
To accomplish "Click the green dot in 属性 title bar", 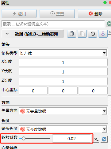I will click(x=105, y=2).
